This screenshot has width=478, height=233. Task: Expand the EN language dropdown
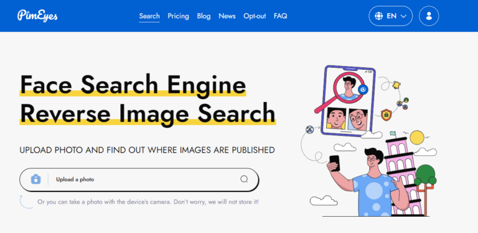(390, 16)
